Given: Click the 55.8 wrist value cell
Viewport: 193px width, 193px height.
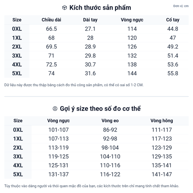Looking at the screenshot, I should (x=173, y=73).
